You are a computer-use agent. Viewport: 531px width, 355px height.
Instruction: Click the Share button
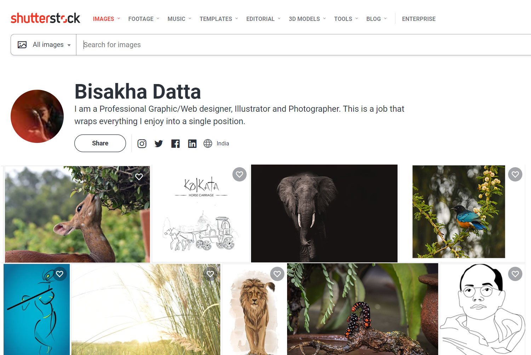tap(100, 143)
